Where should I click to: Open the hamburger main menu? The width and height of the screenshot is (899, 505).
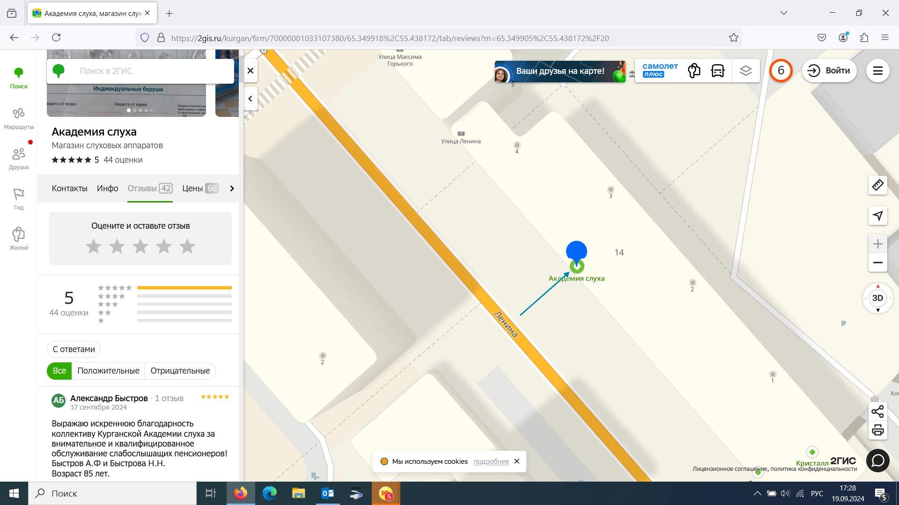(x=877, y=71)
